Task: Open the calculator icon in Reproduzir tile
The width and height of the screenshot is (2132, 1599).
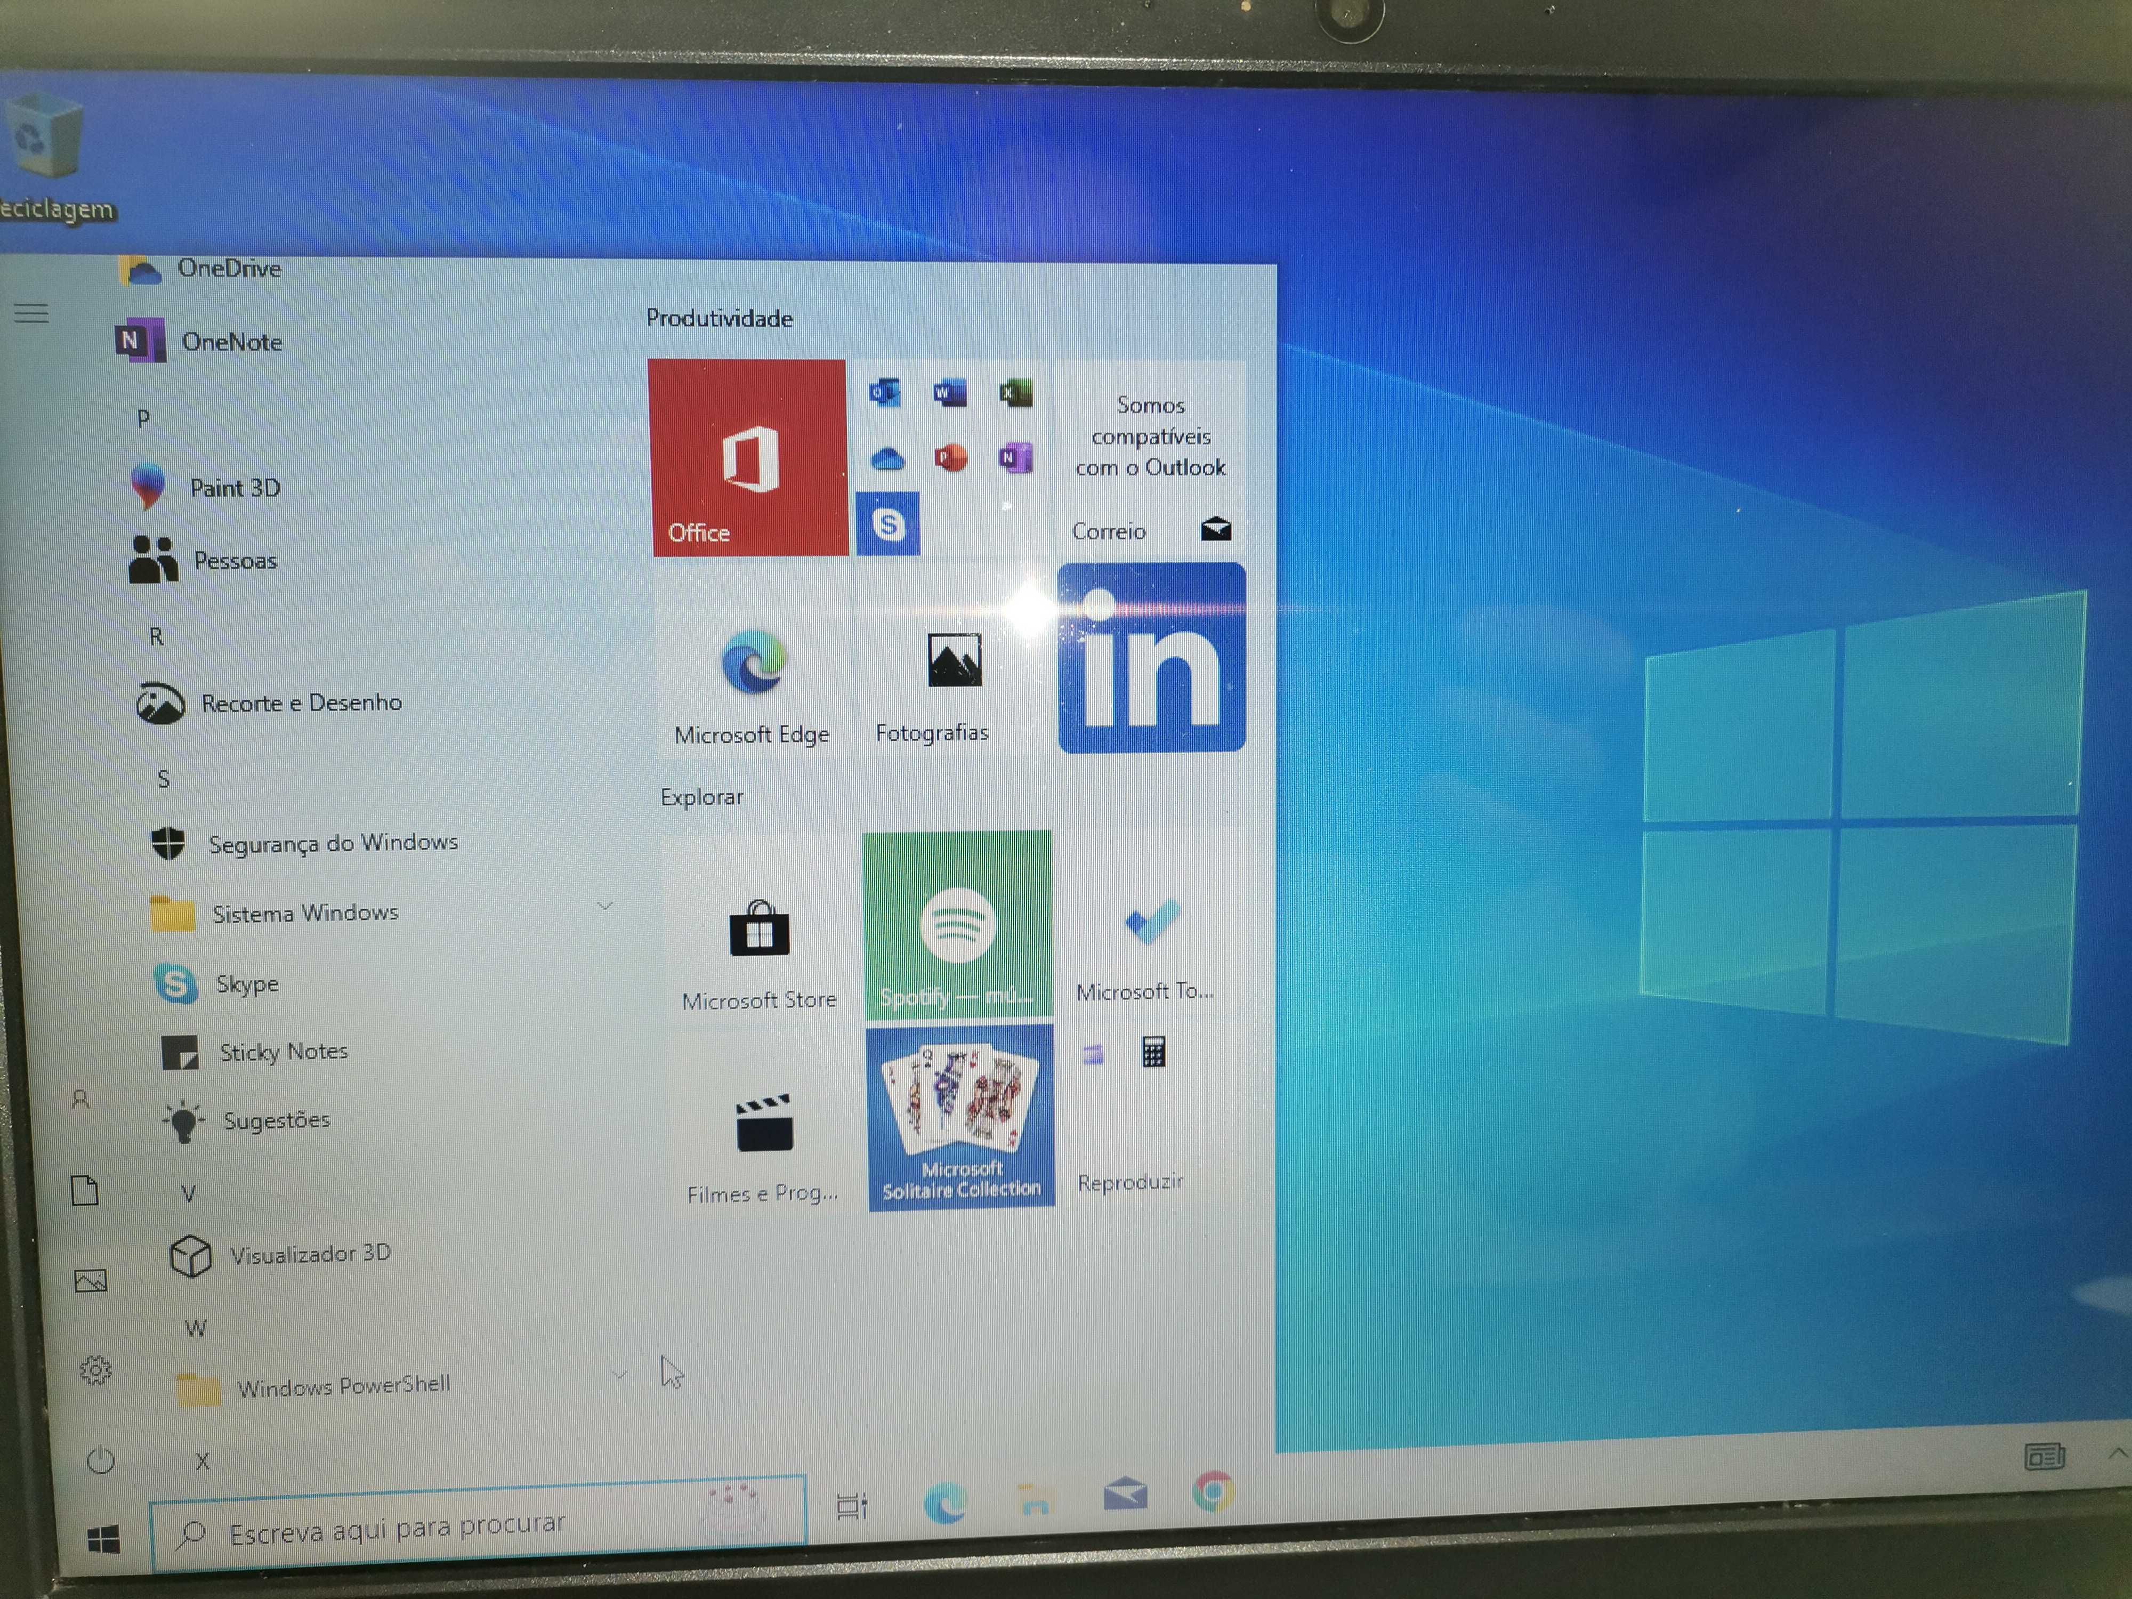Action: pos(1154,1053)
